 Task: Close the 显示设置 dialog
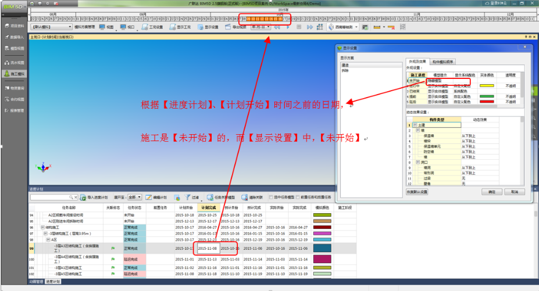tap(525, 47)
